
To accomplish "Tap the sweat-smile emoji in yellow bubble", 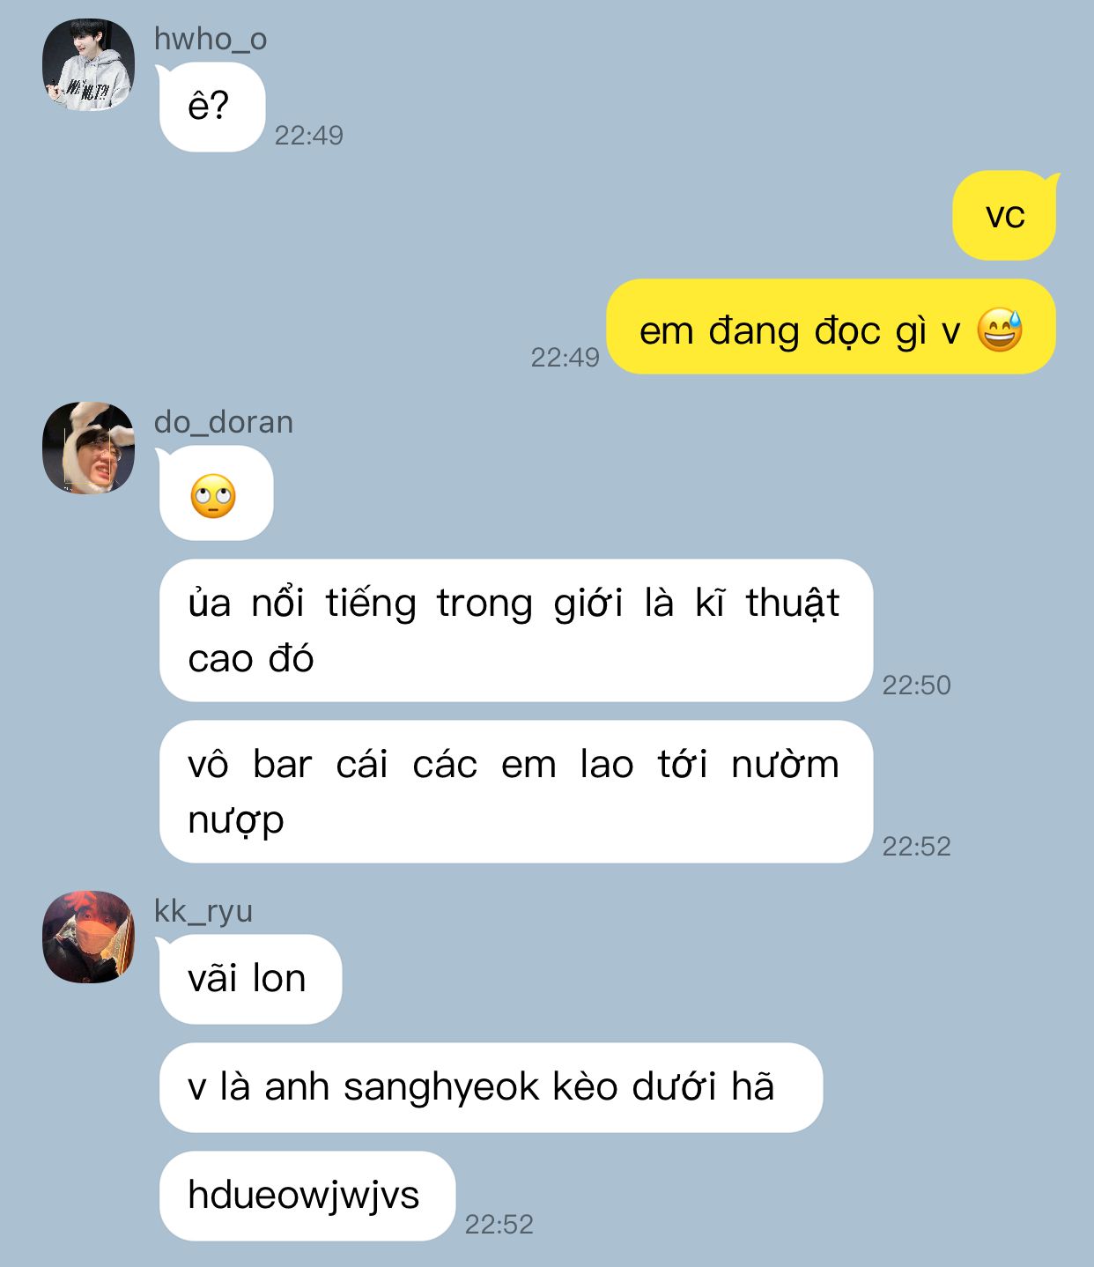I will tap(1000, 330).
